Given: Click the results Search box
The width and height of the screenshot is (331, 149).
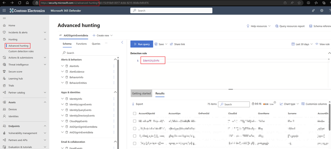Looking at the screenshot, I should pos(234,104).
